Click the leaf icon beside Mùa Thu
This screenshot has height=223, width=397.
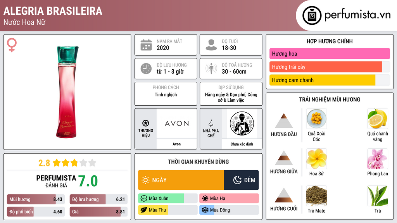pos(144,210)
